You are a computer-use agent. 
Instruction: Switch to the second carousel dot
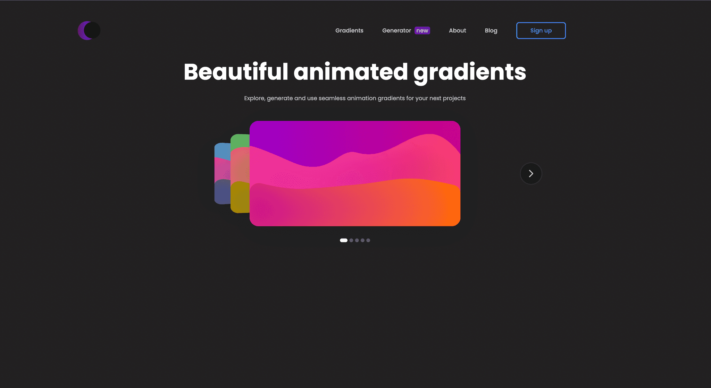[x=351, y=240]
